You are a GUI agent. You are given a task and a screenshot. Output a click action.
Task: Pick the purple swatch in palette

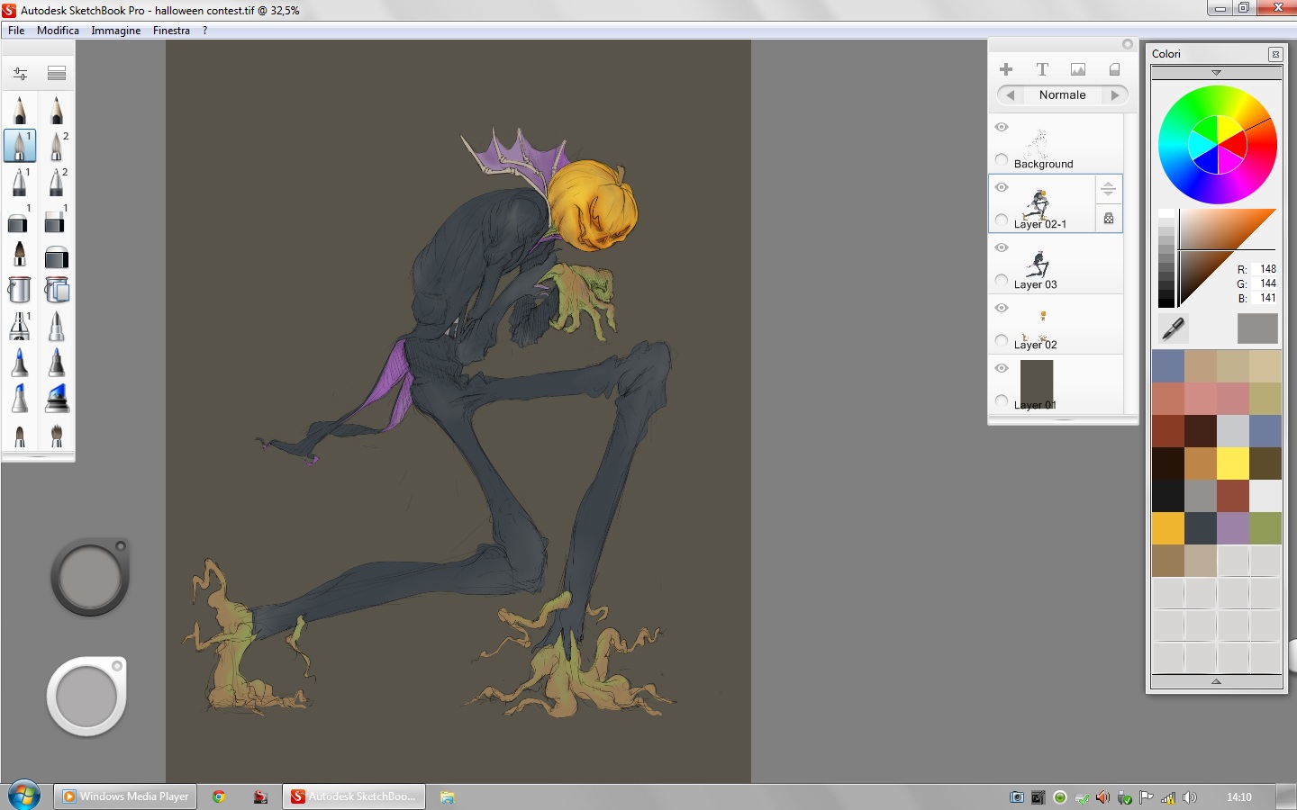point(1233,528)
